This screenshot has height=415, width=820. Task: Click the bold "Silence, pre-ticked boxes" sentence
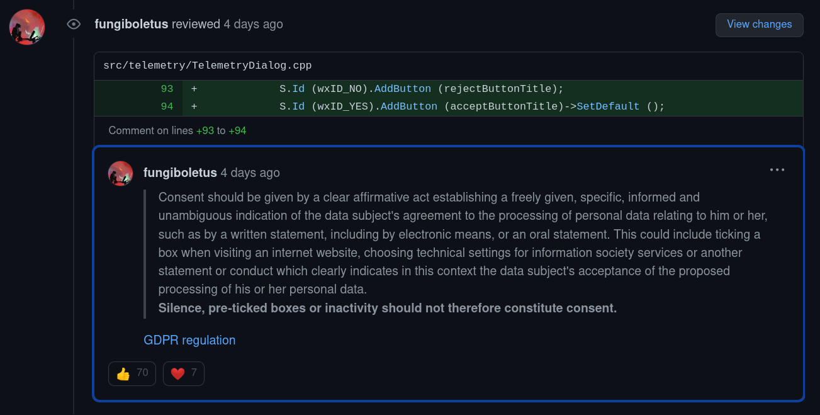tap(387, 308)
